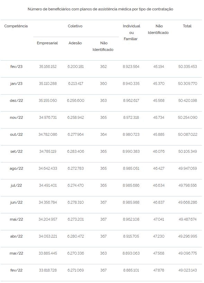This screenshot has height=283, width=204.
Task: Click total value 50.335.453
Action: 188,67
